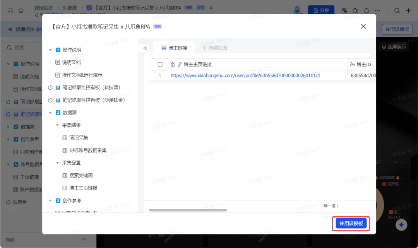Open the more options ellipsis in the top bar
The height and width of the screenshot is (248, 418).
[x=378, y=10]
